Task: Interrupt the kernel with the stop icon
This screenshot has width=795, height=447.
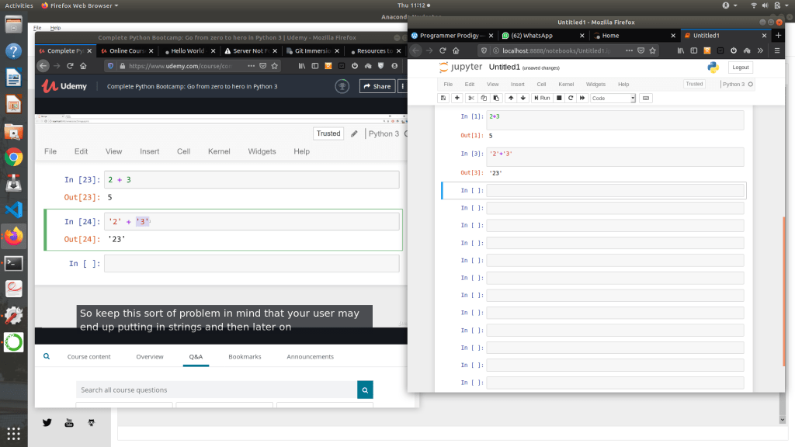Action: pos(558,99)
